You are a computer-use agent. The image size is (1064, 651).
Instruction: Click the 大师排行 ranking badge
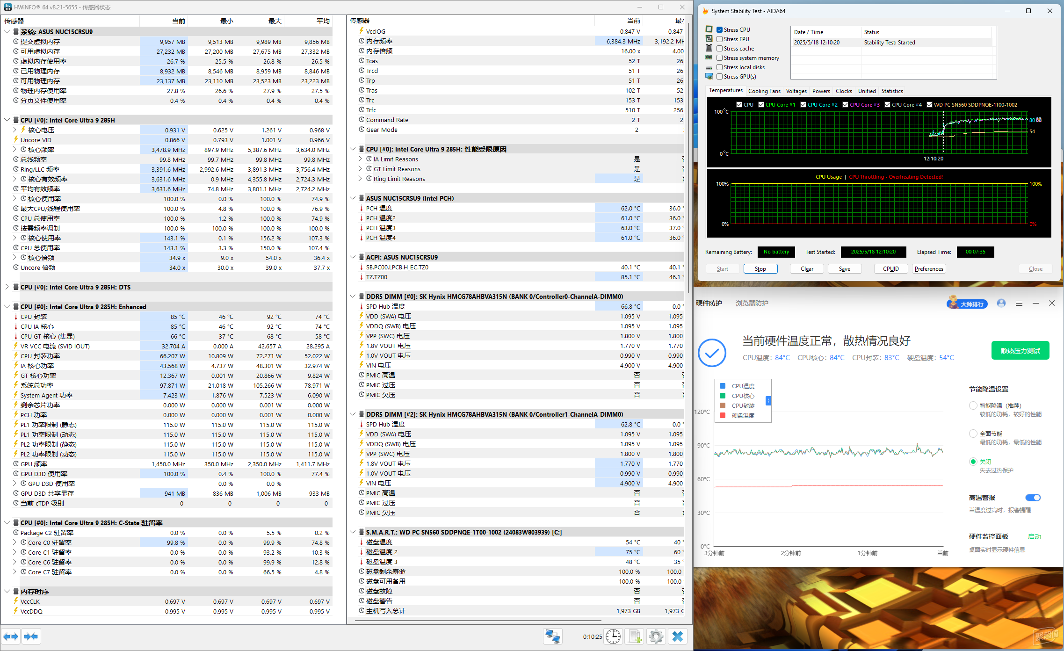(968, 304)
